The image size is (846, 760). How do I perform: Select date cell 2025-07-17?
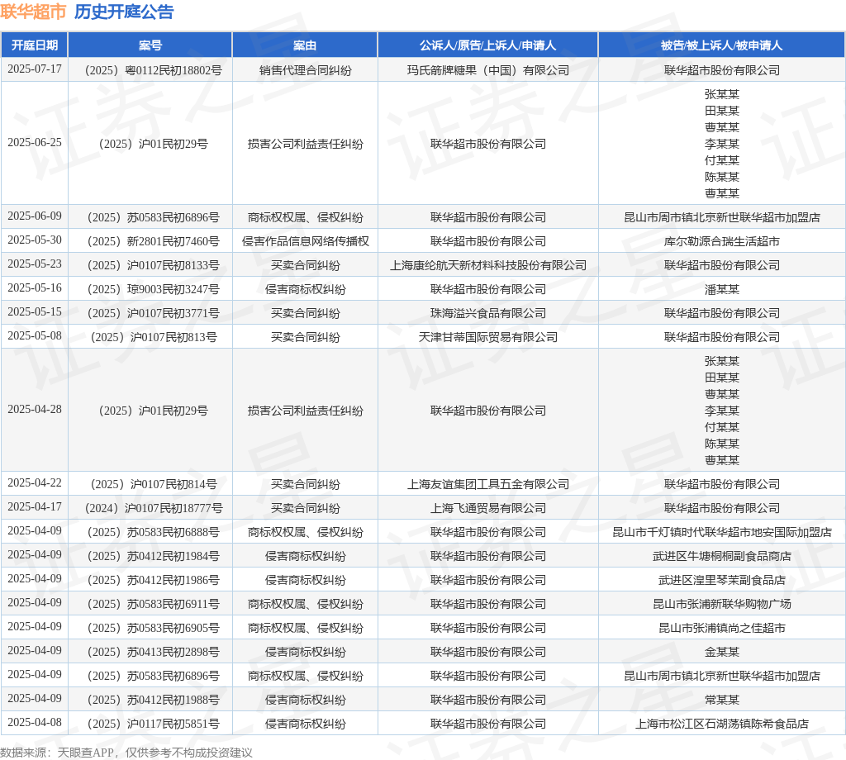[35, 69]
